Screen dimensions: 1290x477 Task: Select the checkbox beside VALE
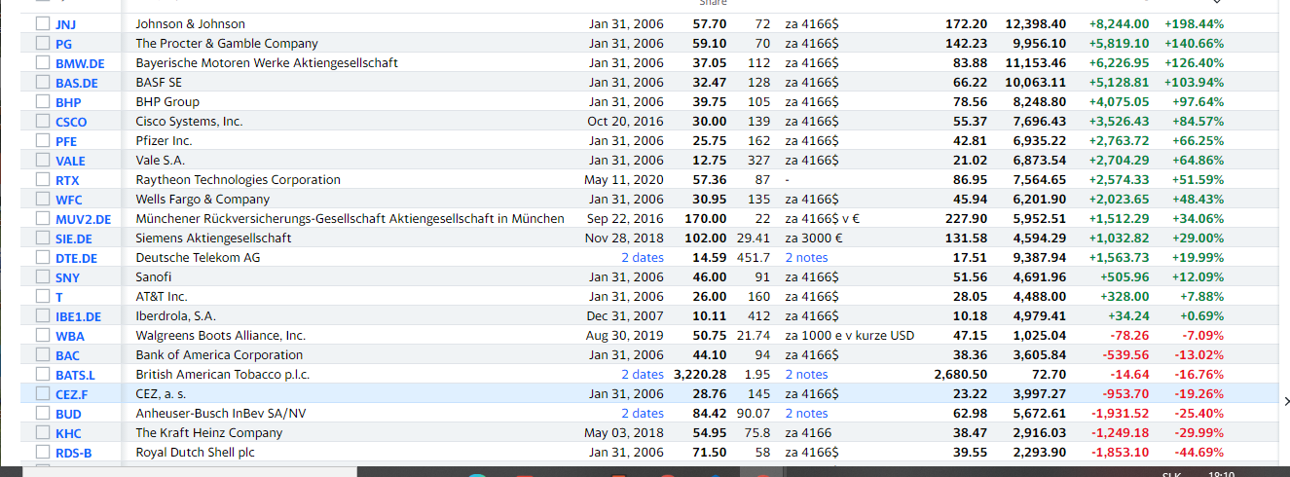42,160
